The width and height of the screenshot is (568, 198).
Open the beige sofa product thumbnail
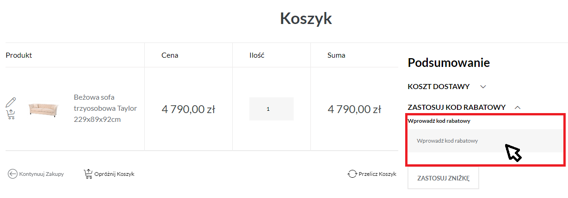tap(43, 109)
